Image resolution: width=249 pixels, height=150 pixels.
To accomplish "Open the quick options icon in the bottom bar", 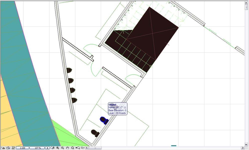I will (x=3, y=148).
